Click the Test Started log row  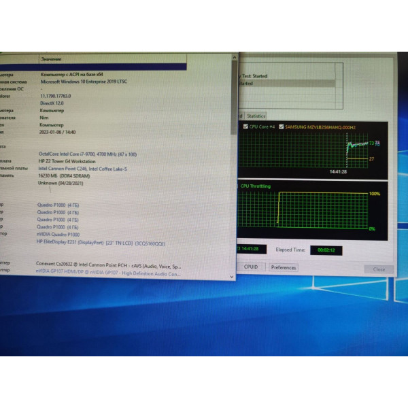[287, 76]
